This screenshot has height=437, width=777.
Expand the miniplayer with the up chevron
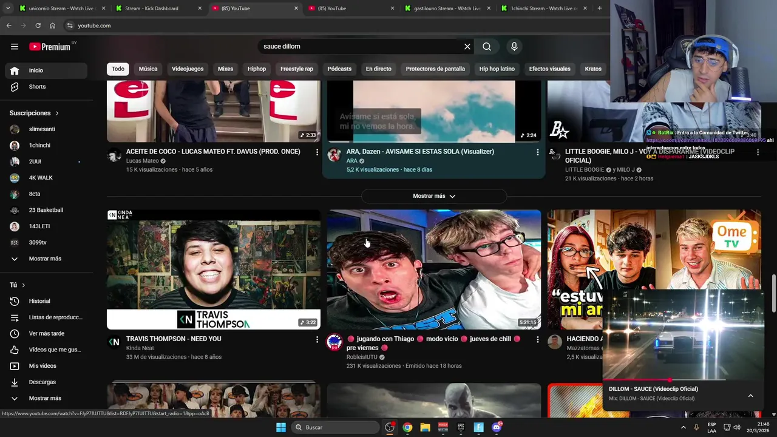(x=750, y=396)
